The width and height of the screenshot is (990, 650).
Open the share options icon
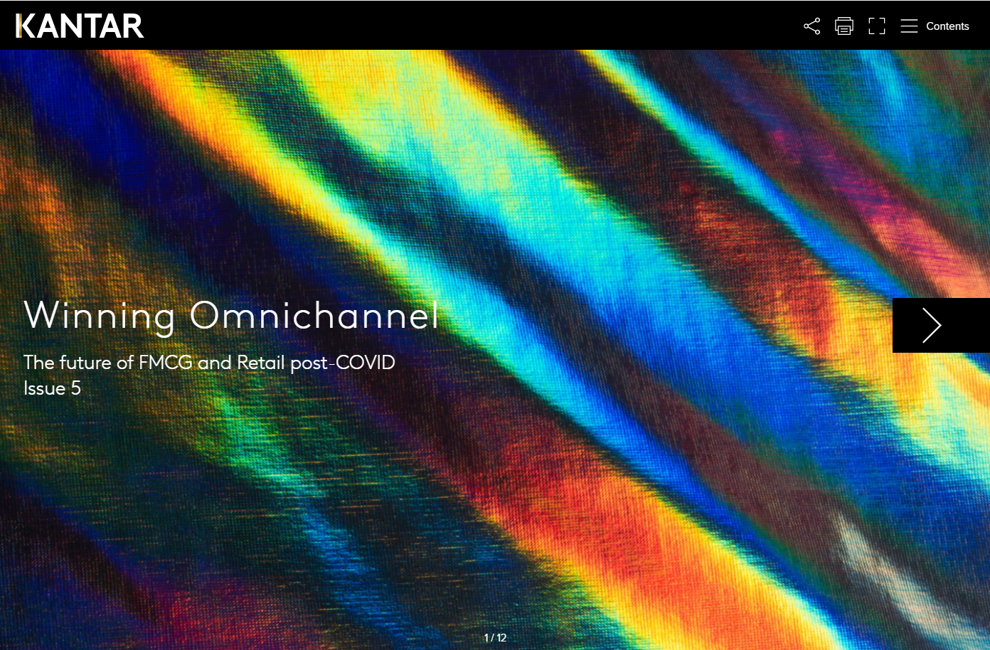(x=811, y=26)
